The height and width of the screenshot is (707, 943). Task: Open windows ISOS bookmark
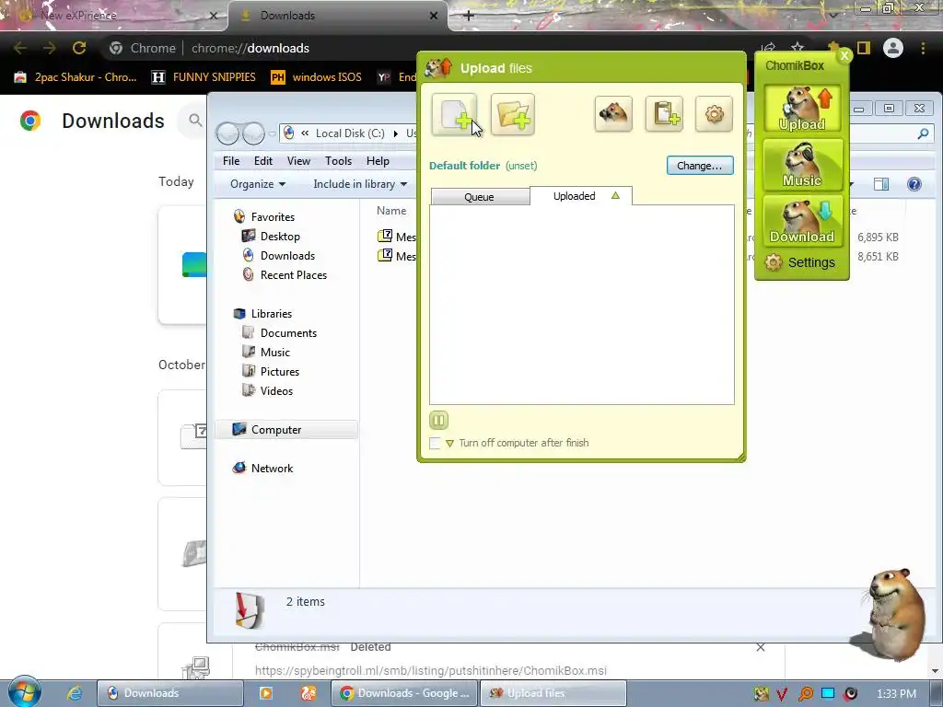tap(317, 77)
